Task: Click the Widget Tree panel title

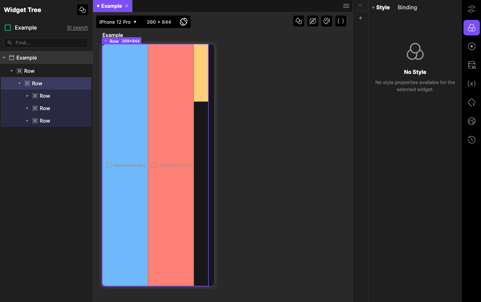Action: pyautogui.click(x=23, y=10)
